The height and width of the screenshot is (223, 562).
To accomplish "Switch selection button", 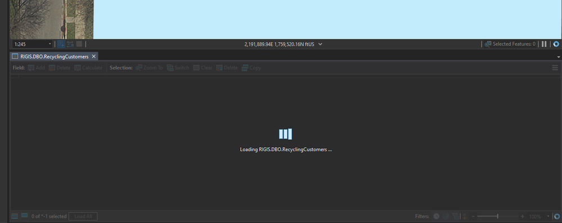I will (178, 67).
